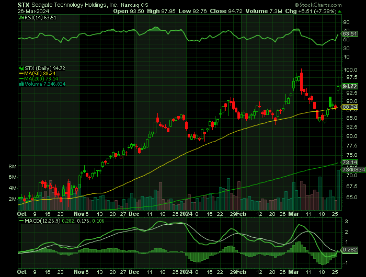This screenshot has width=366, height=277.
Task: Click the MACD(12,26,9) legend label
Action: pyautogui.click(x=42, y=221)
